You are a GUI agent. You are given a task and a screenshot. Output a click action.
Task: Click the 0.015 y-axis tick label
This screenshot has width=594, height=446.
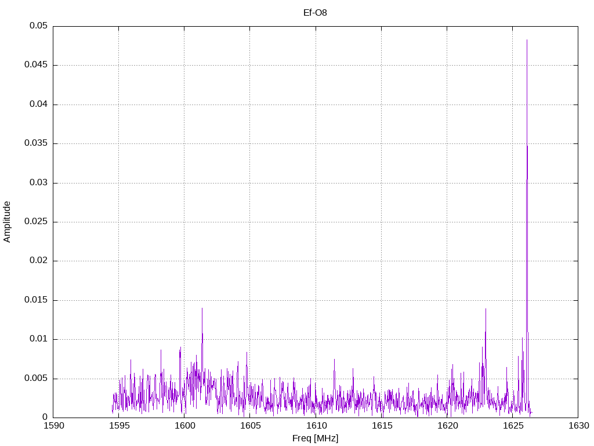[37, 300]
